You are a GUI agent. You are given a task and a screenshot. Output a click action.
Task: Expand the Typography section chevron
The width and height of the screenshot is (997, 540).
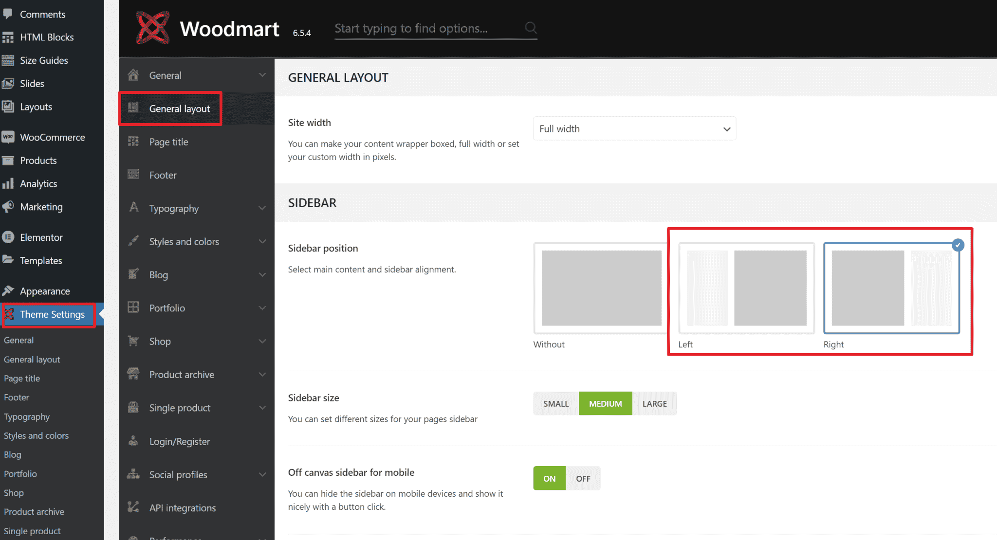tap(262, 208)
